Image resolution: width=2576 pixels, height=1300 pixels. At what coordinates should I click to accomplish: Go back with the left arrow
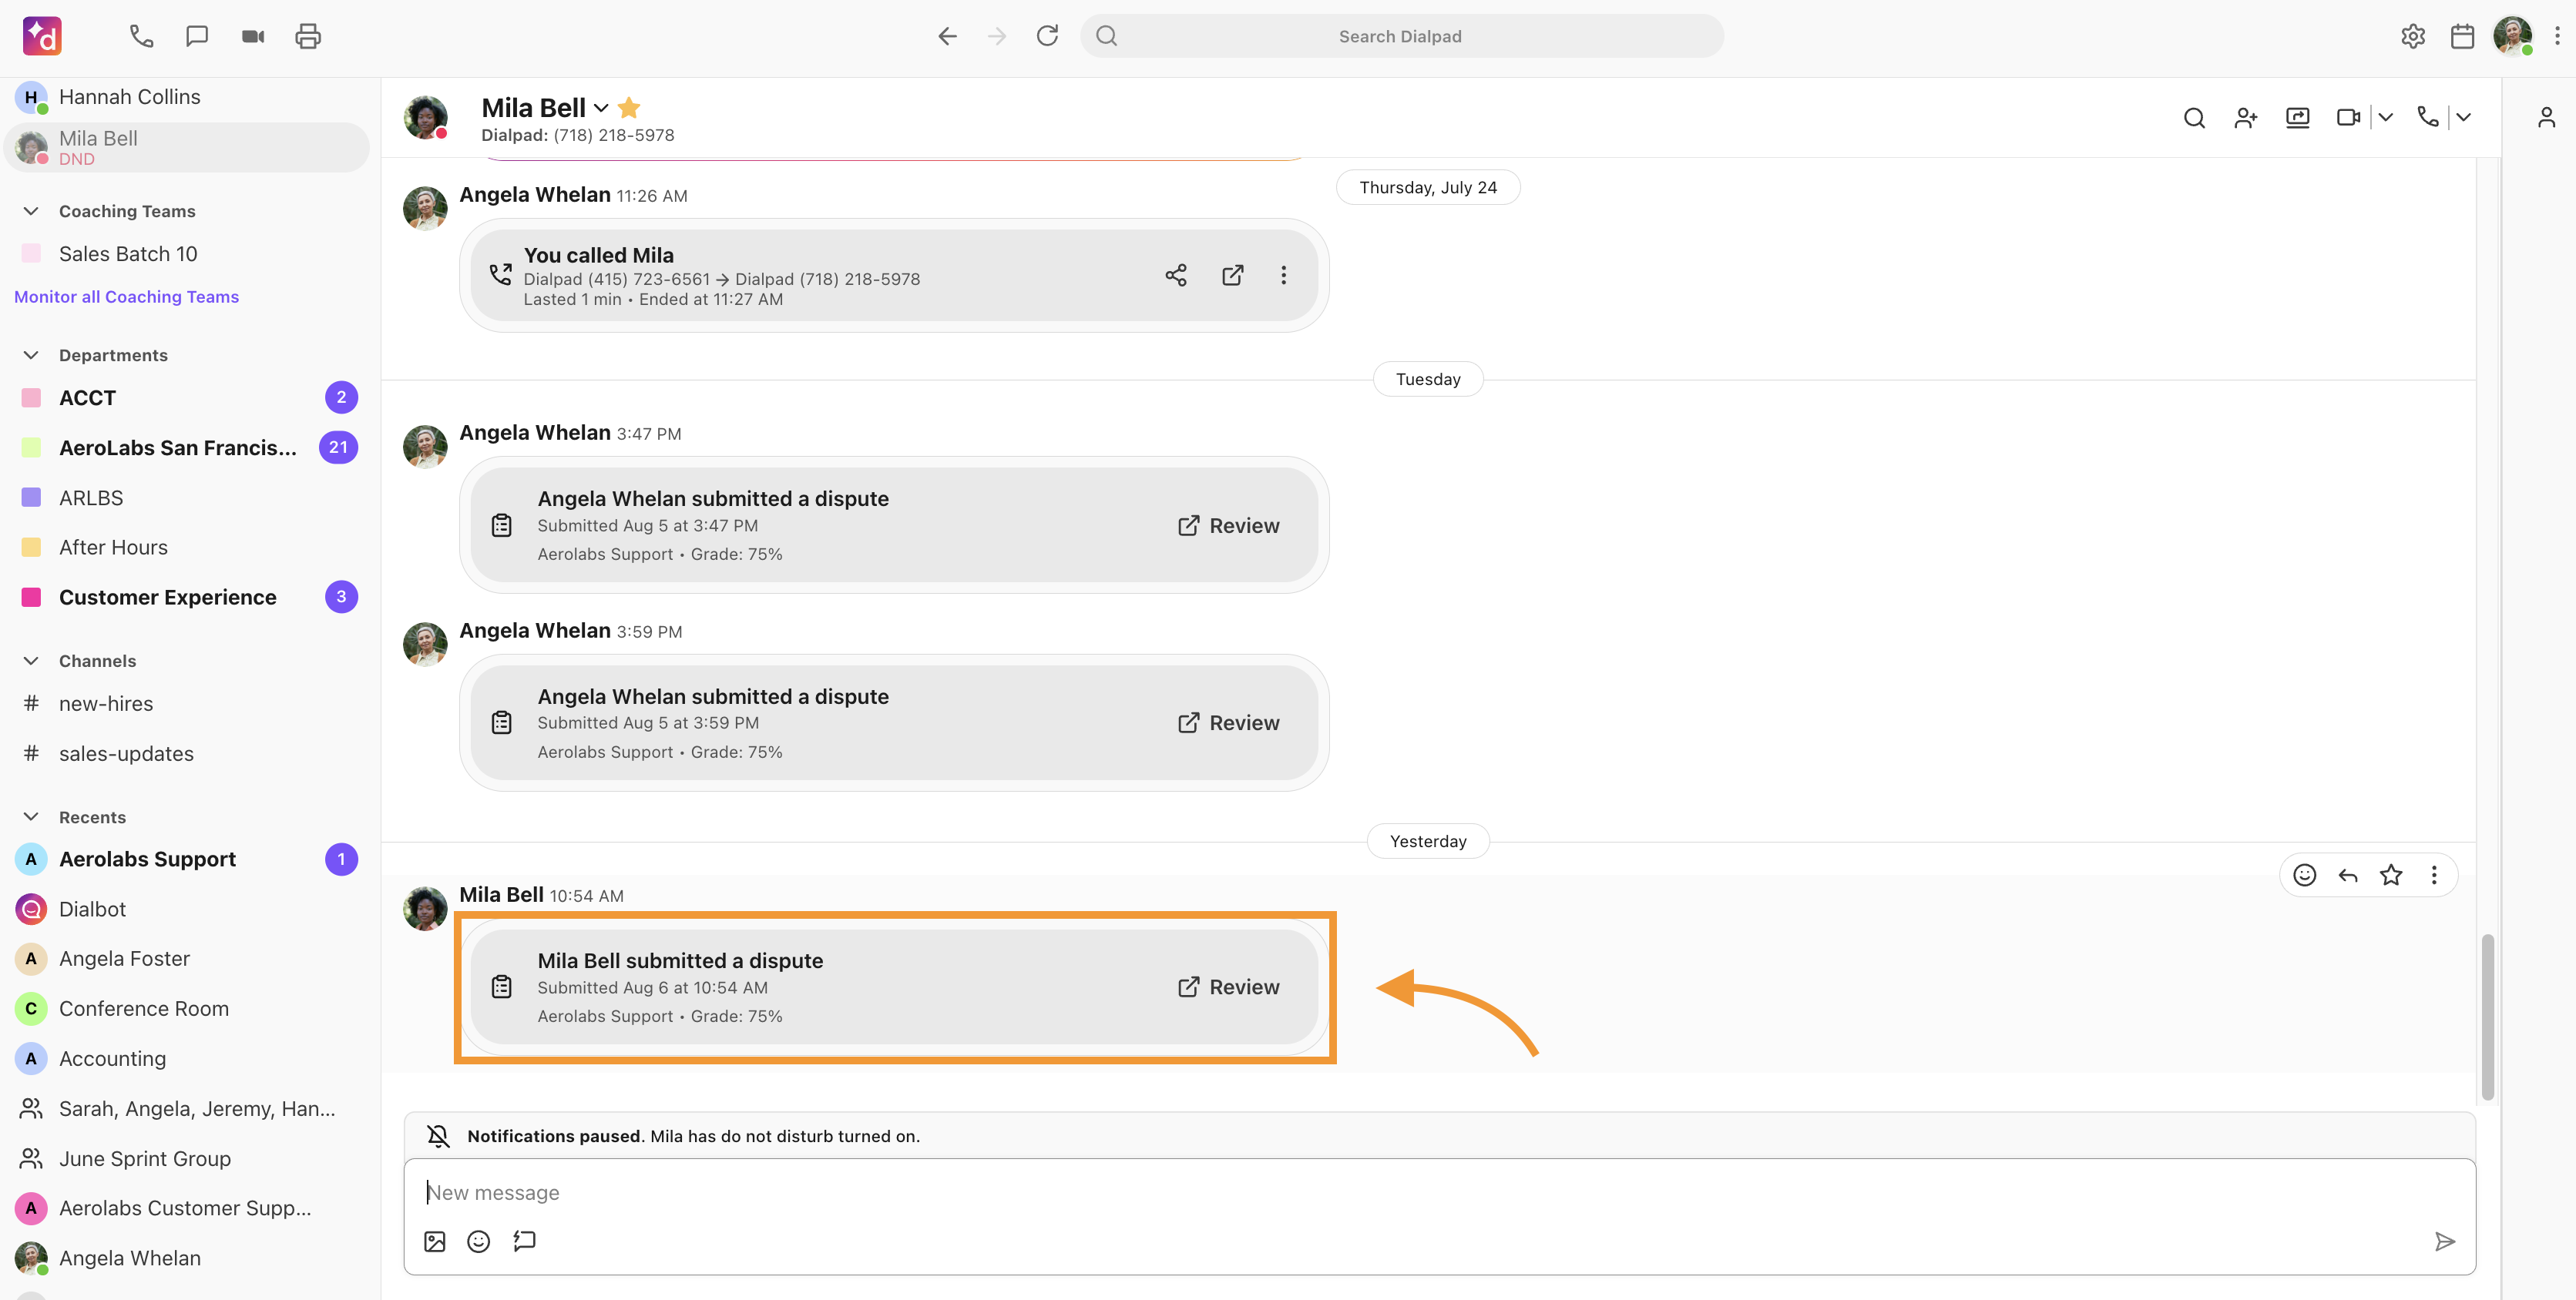click(x=947, y=36)
